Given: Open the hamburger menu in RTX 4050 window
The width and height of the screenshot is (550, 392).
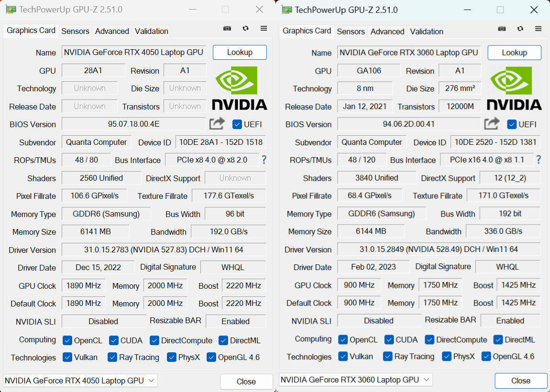Looking at the screenshot, I should tap(264, 28).
